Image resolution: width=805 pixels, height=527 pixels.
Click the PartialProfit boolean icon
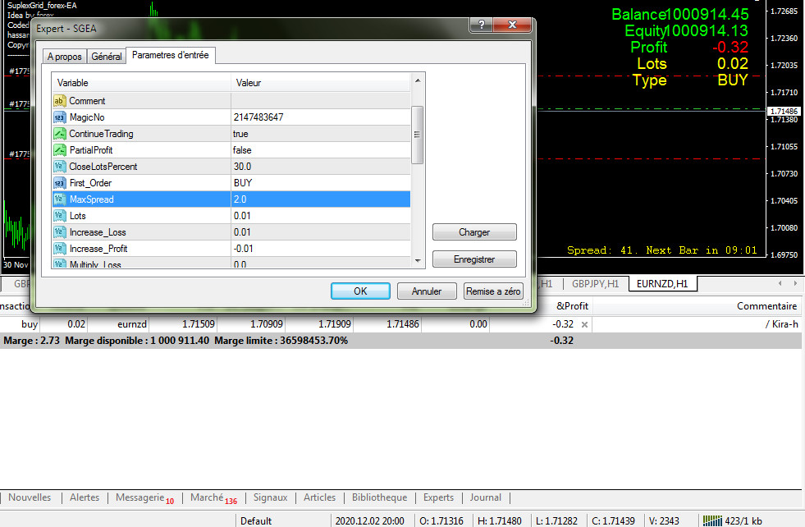[60, 150]
